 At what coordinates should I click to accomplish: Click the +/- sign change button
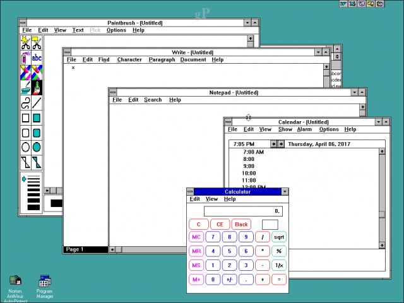pos(229,280)
